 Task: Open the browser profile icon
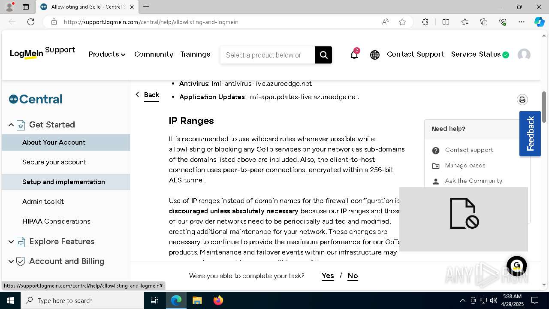click(9, 7)
